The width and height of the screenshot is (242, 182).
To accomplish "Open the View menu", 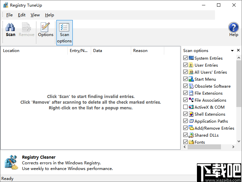I will [x=35, y=15].
